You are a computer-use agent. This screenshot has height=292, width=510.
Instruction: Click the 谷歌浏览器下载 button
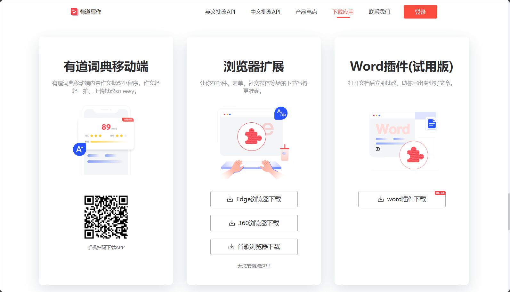point(254,247)
